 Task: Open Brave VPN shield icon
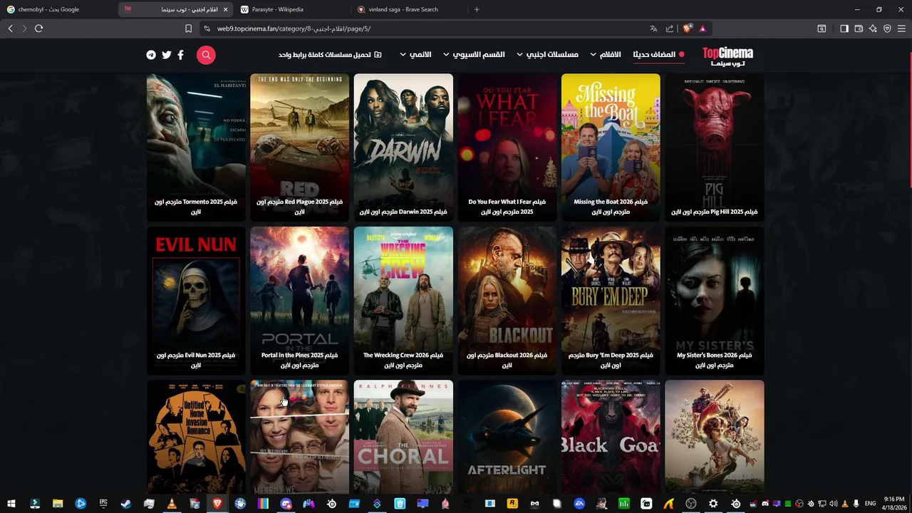click(x=887, y=28)
